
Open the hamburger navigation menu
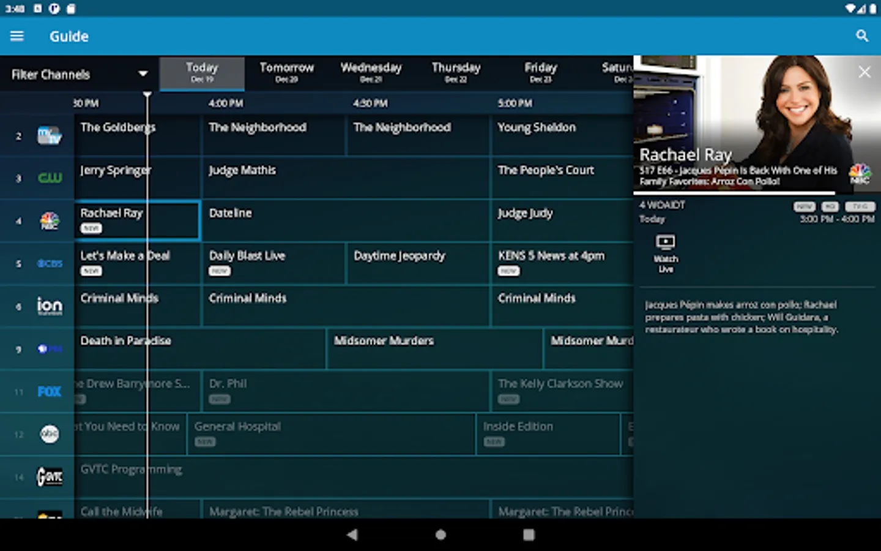click(x=17, y=36)
